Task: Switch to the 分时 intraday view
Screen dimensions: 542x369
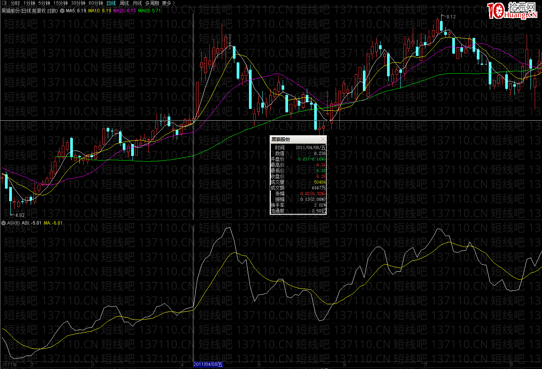Action: (15, 3)
